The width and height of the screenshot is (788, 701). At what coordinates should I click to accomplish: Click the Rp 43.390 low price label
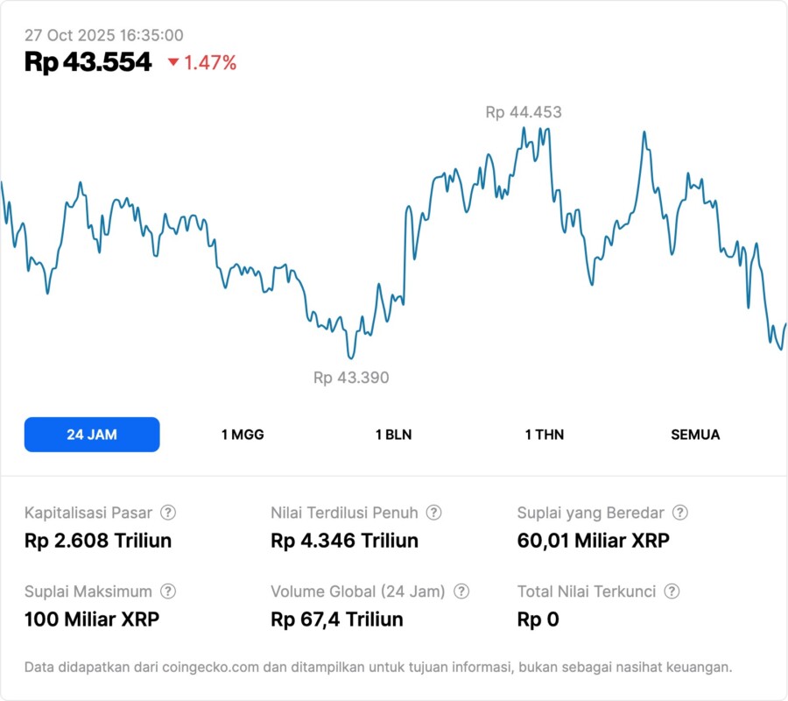pos(351,378)
